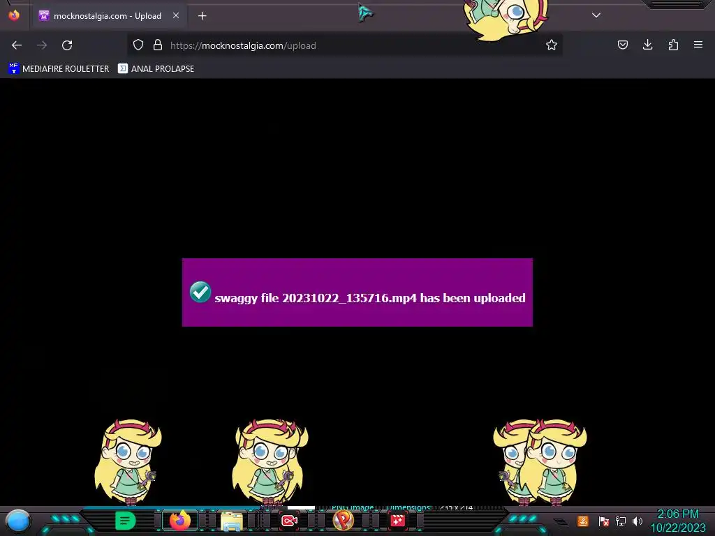The image size is (715, 536).
Task: Open the Firefox downloads panel
Action: 647,45
